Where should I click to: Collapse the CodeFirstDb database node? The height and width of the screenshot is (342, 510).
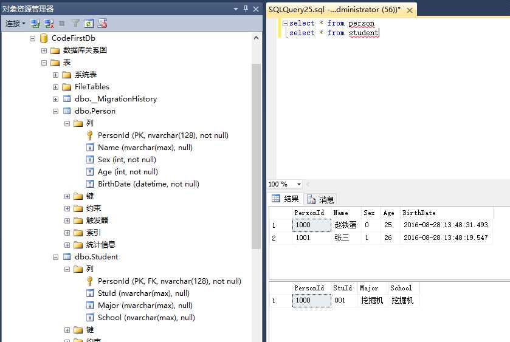point(32,38)
